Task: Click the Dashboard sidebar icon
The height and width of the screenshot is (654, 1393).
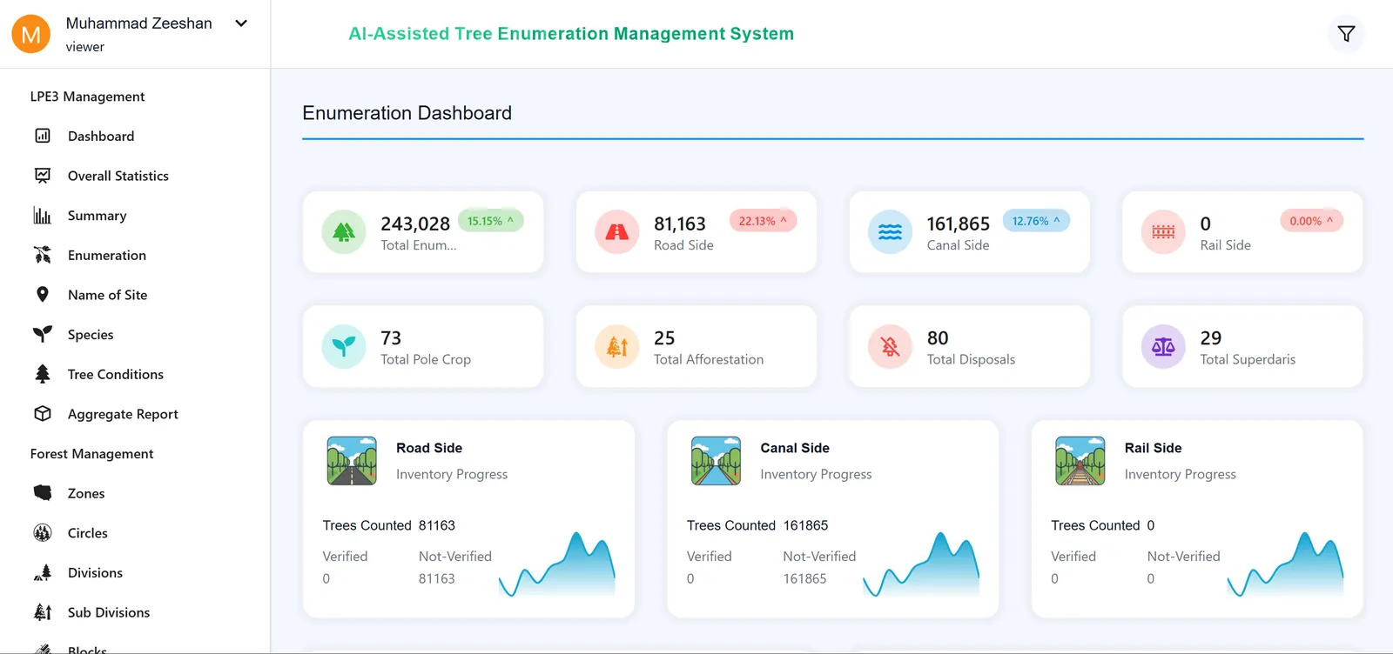Action: tap(42, 136)
